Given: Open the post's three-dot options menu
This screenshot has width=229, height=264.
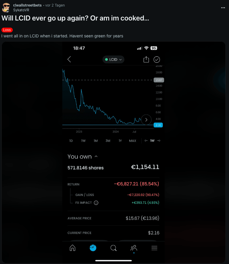Looking at the screenshot, I should pos(223,7).
